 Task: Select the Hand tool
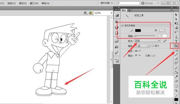(176, 86)
